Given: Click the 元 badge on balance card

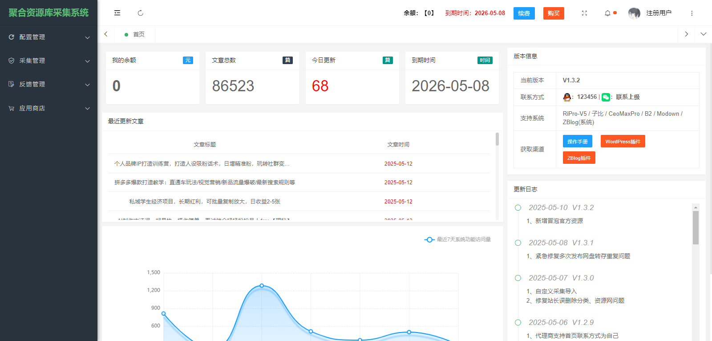Looking at the screenshot, I should coord(188,60).
